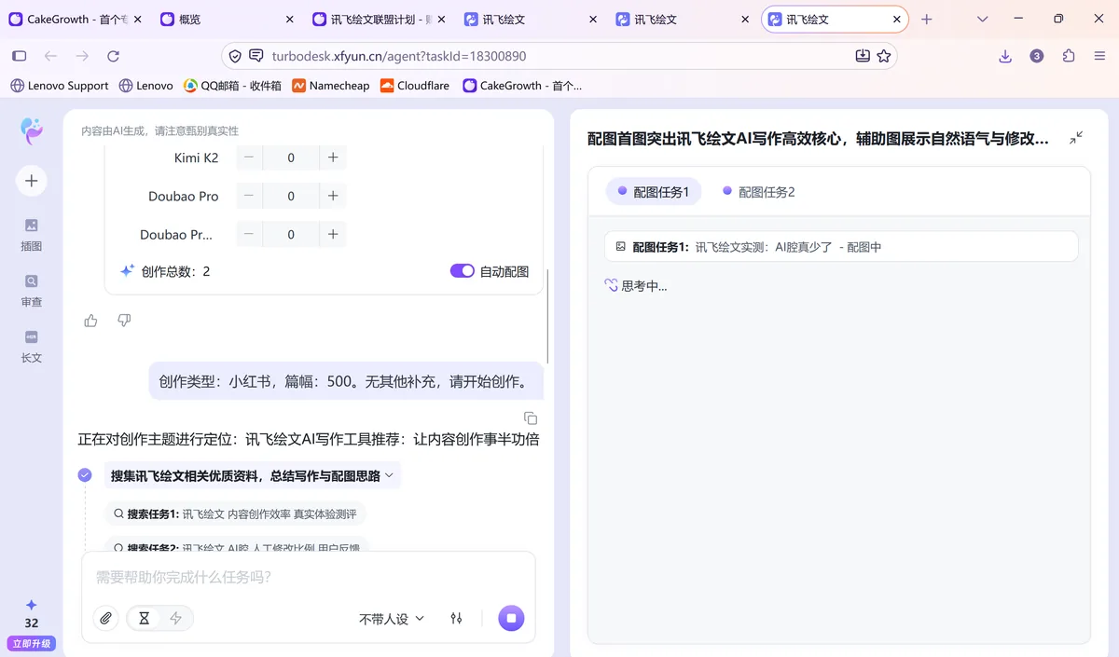Open a new browser tab
The height and width of the screenshot is (657, 1119).
(x=926, y=19)
